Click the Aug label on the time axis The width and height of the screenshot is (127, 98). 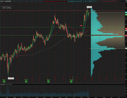click(37, 97)
